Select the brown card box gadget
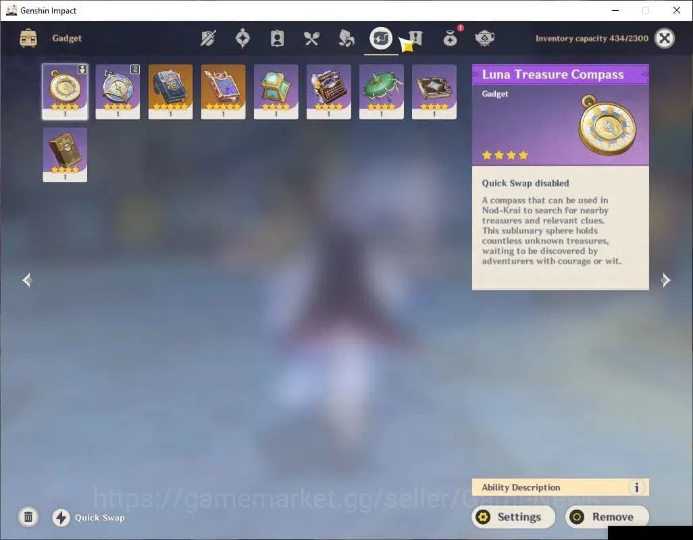This screenshot has width=693, height=540. point(65,155)
